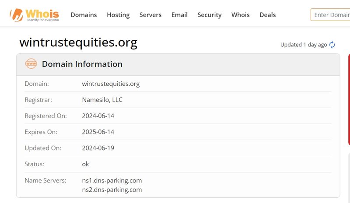This screenshot has width=350, height=203.
Task: Go to the Servers menu item
Action: click(150, 15)
